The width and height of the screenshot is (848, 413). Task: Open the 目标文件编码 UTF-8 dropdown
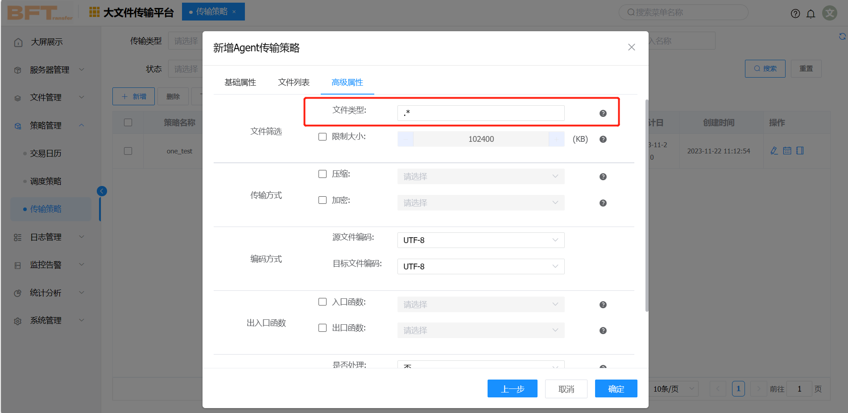click(480, 266)
